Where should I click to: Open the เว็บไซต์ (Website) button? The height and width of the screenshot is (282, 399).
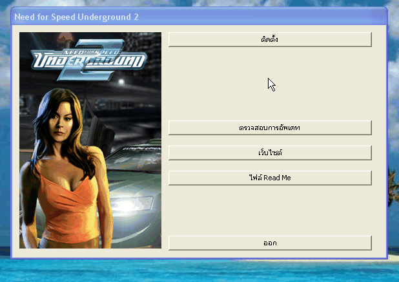tap(270, 153)
